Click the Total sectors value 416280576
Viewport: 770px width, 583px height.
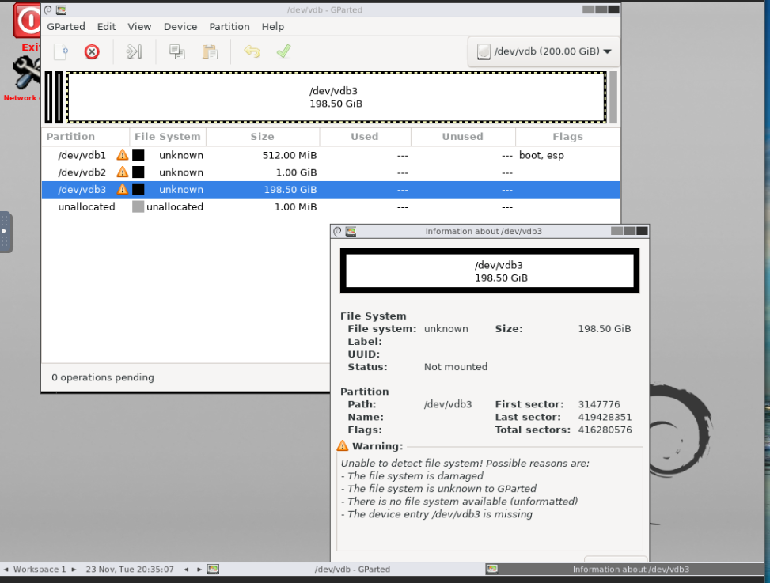click(x=605, y=430)
